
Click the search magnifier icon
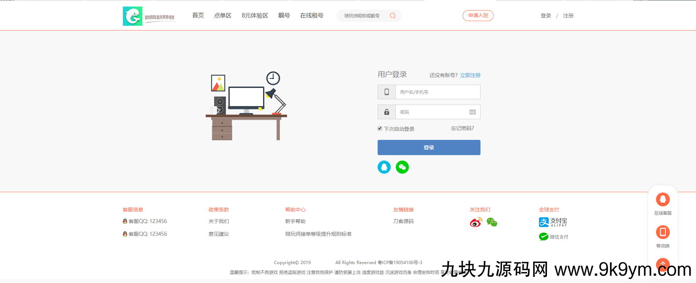point(393,16)
